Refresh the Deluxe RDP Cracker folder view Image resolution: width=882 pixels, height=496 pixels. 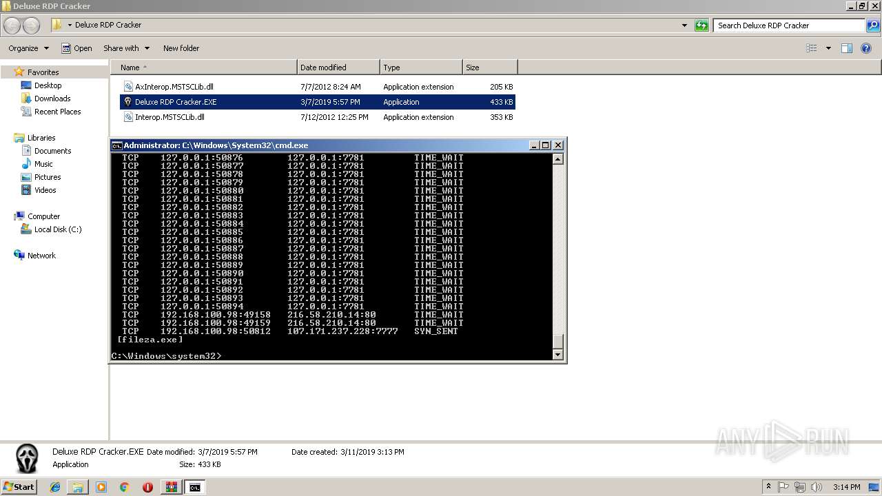701,25
